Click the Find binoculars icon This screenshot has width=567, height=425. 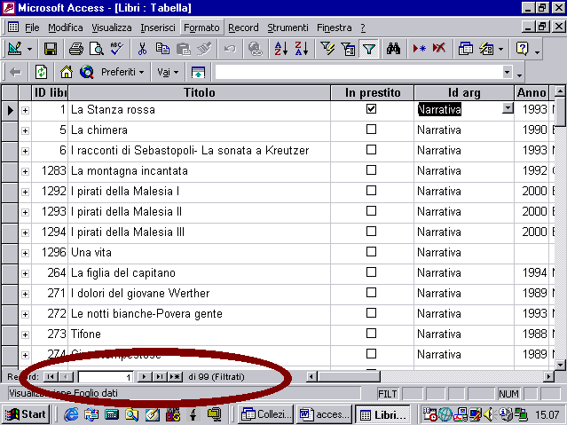pyautogui.click(x=393, y=49)
